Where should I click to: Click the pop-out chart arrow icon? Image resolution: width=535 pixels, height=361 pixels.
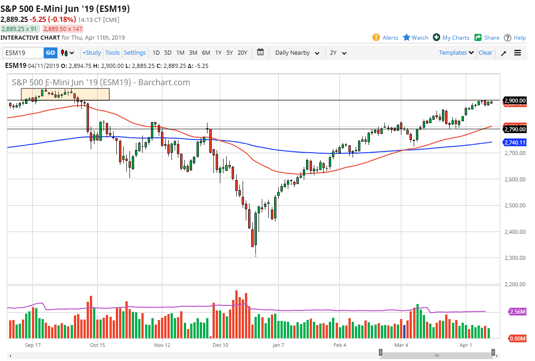point(504,53)
